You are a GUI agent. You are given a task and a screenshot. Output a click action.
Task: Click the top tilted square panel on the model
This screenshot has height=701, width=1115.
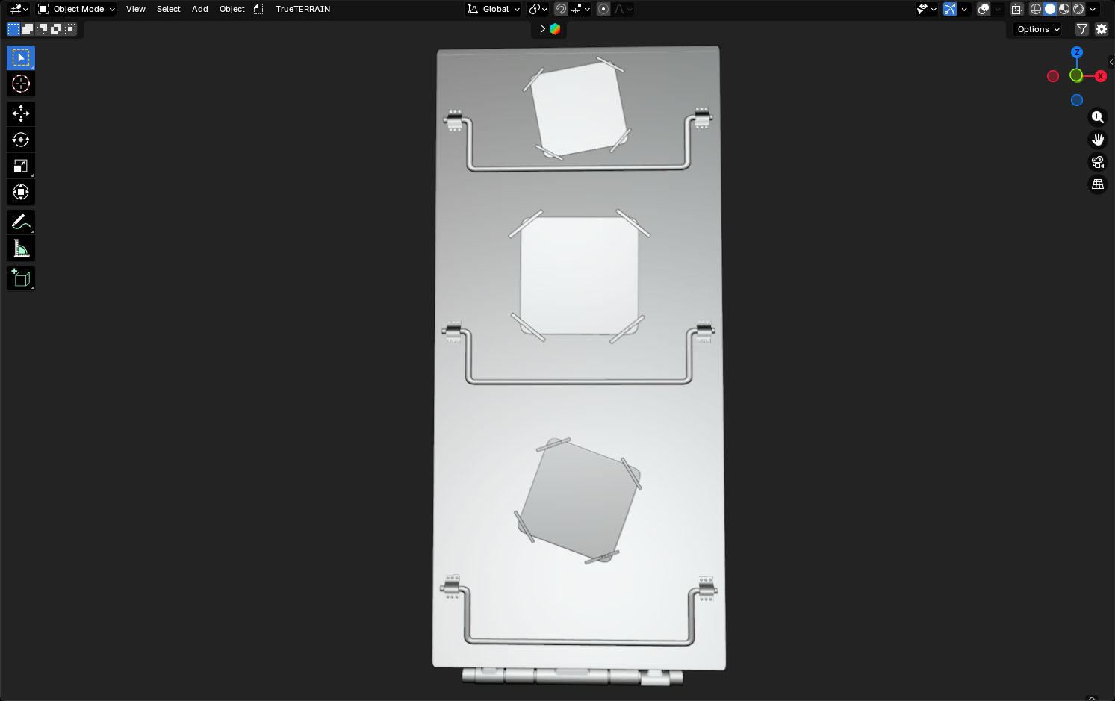tap(579, 109)
